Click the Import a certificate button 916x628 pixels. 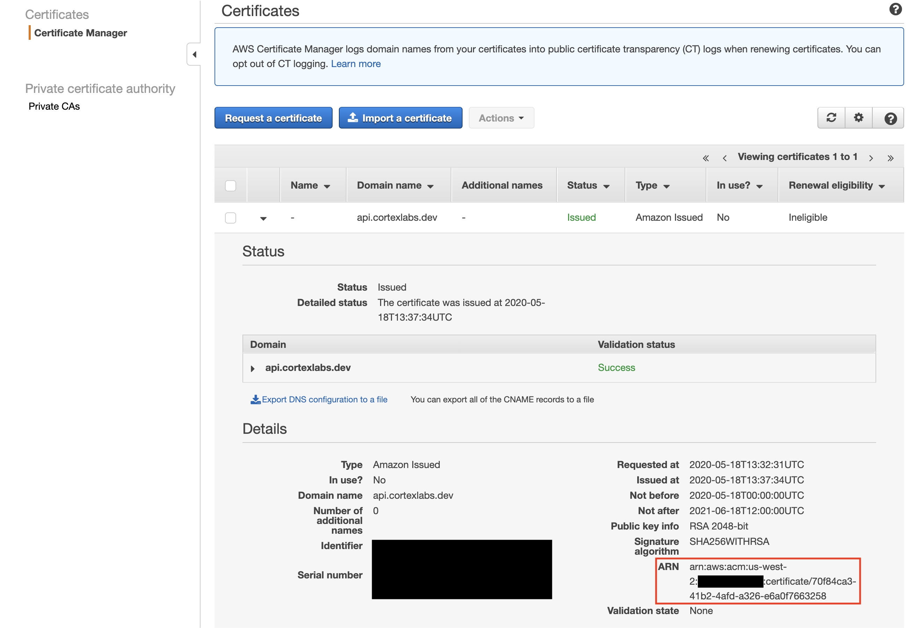click(x=400, y=118)
